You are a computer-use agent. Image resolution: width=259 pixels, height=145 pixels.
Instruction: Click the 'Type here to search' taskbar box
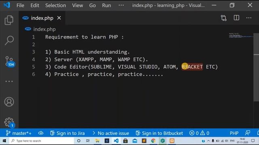point(41,141)
